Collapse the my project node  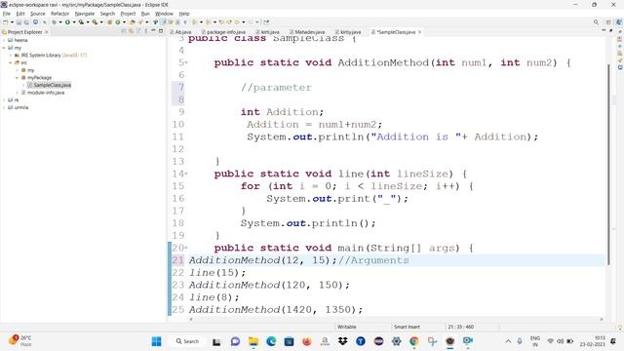pos(4,48)
